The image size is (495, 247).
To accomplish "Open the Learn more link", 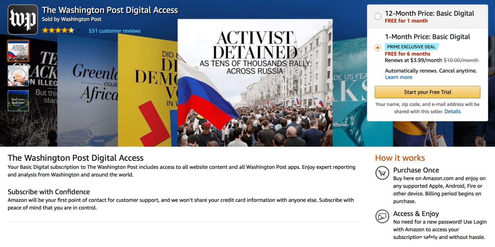I will pyautogui.click(x=398, y=77).
